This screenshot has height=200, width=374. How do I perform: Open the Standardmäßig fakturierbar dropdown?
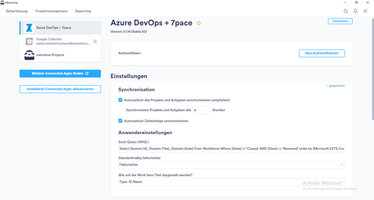(x=232, y=165)
